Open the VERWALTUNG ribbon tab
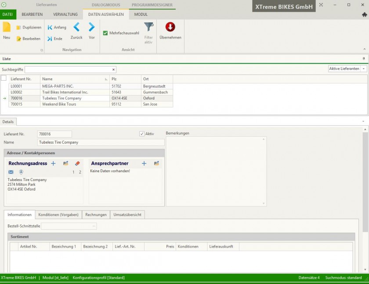This screenshot has width=369, height=284. click(65, 14)
